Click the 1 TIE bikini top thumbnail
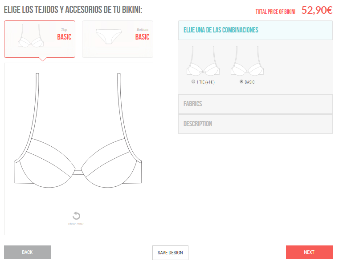Screen dimensions: 339x265 (x=203, y=61)
